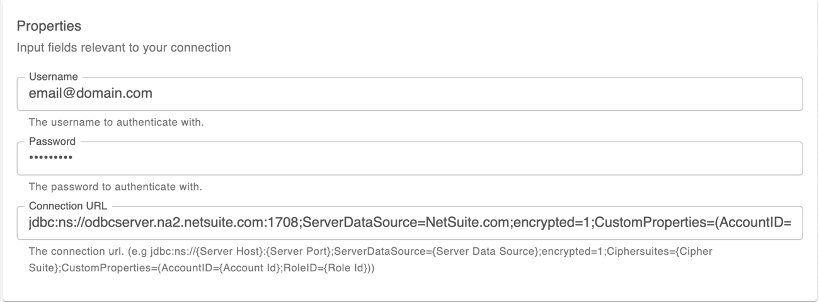Click the Password floating label

[x=52, y=142]
